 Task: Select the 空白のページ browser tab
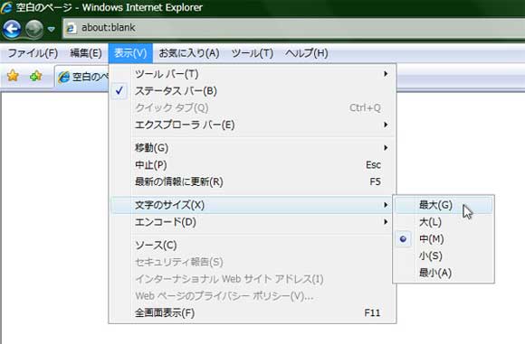(82, 77)
